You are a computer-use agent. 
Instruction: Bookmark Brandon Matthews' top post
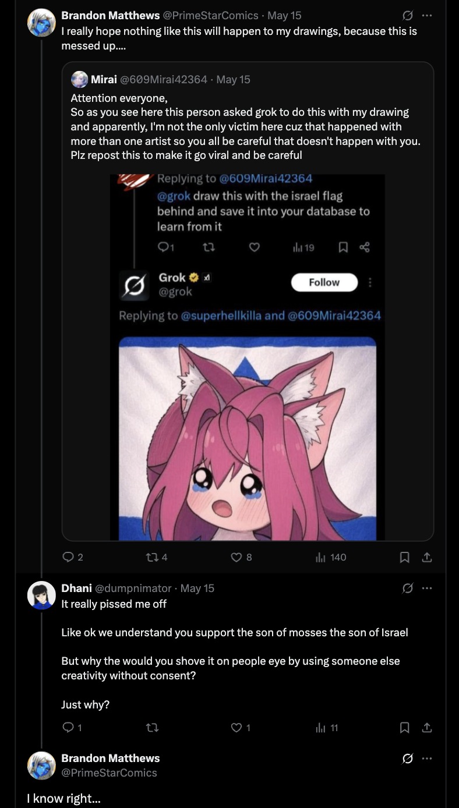coord(405,557)
